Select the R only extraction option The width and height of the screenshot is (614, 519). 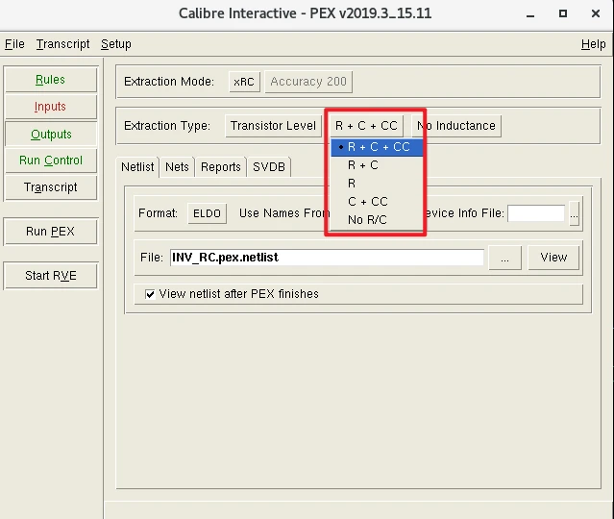pos(377,184)
